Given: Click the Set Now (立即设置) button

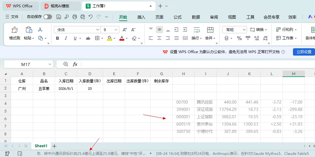Looking at the screenshot, I should [304, 52].
